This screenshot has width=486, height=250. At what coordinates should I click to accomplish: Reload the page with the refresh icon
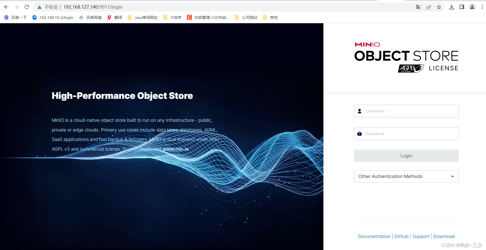click(x=27, y=7)
